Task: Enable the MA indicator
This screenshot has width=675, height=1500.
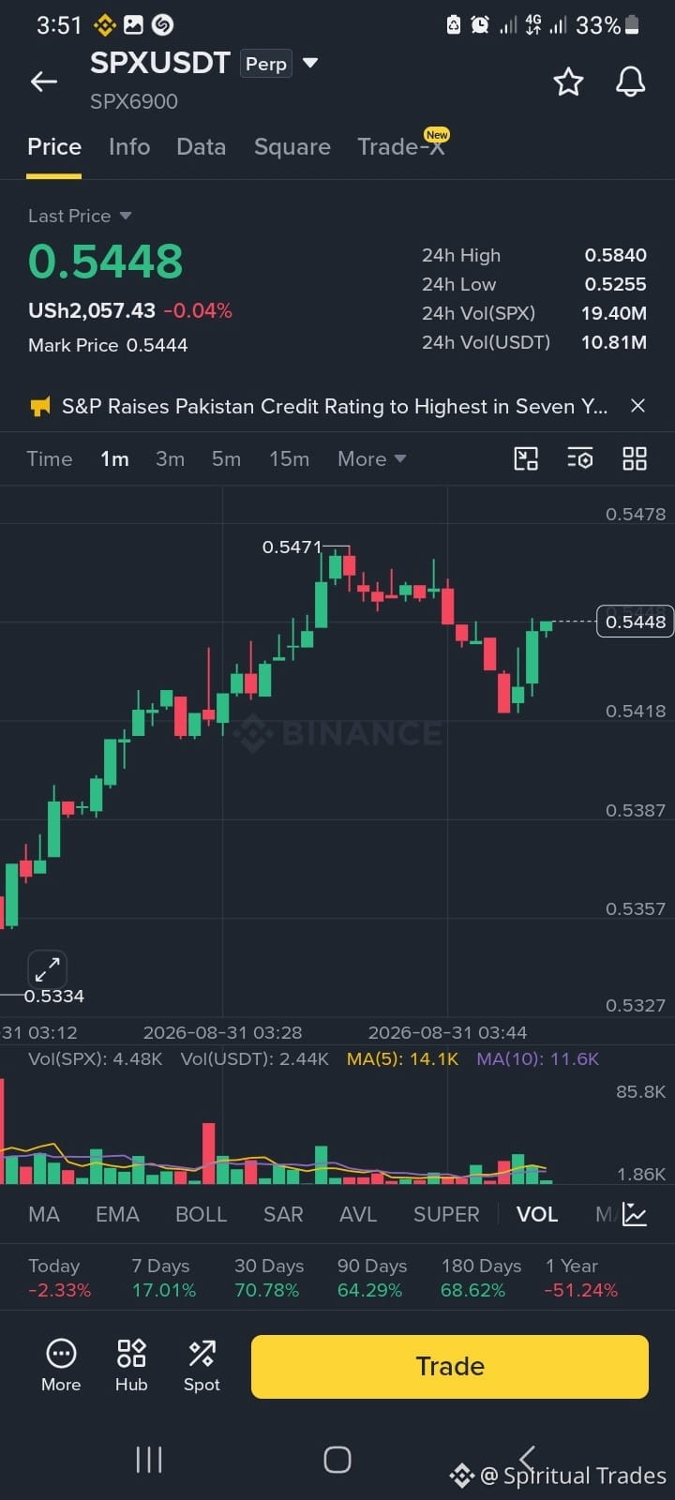Action: pos(44,1214)
